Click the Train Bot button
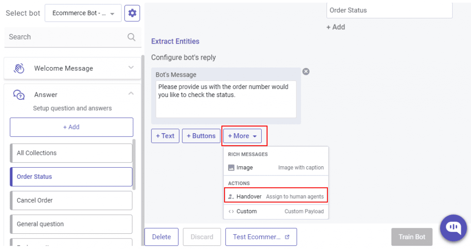 [x=412, y=237]
